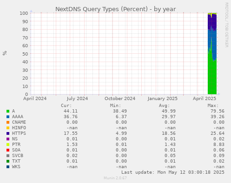
Task: Click the April 2025 axis label
Action: [205, 99]
